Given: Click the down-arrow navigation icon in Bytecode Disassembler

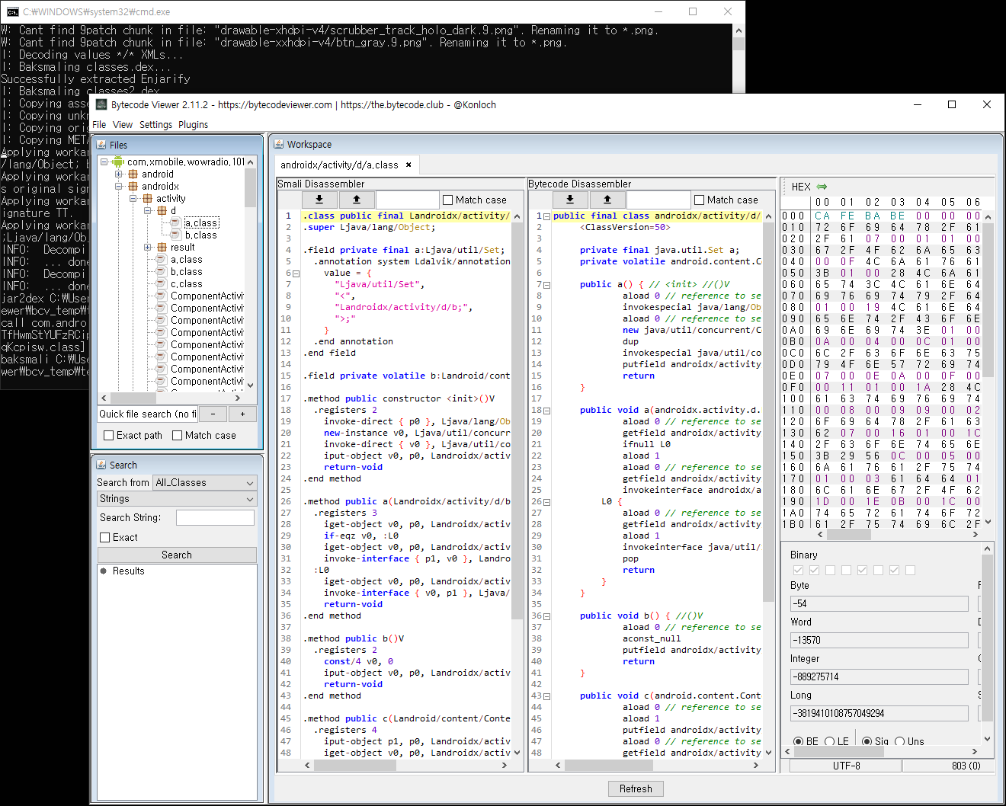Looking at the screenshot, I should point(570,200).
